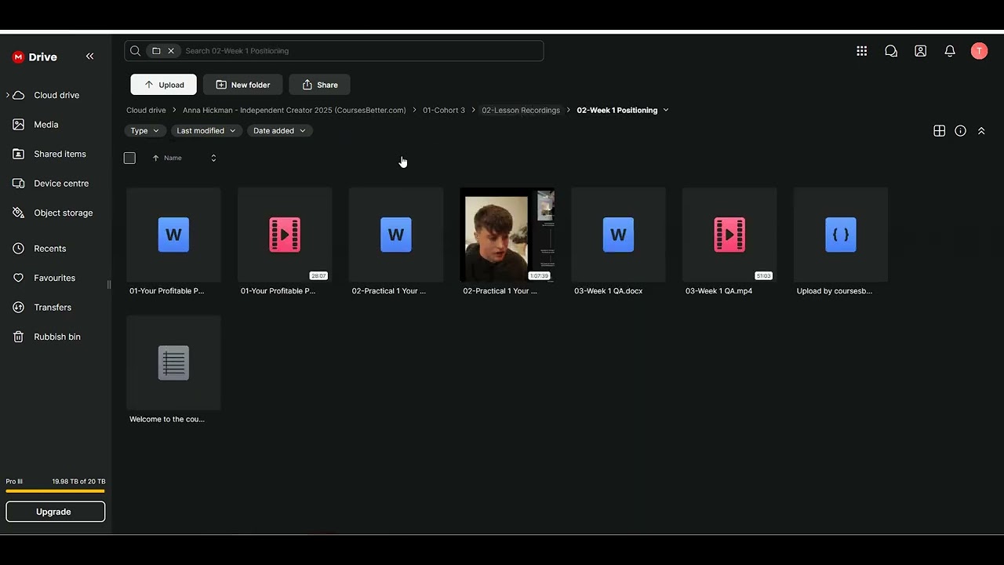Click the MEGA Drive logo

coord(35,57)
